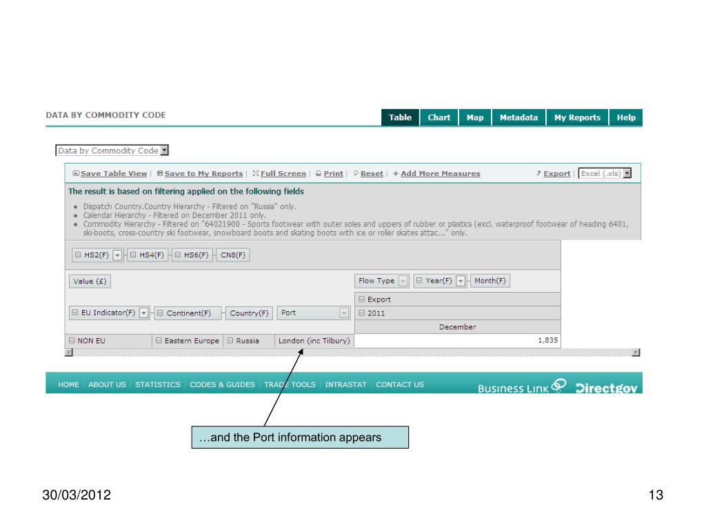
Task: Click the Save to My Reports disk icon
Action: coord(160,173)
